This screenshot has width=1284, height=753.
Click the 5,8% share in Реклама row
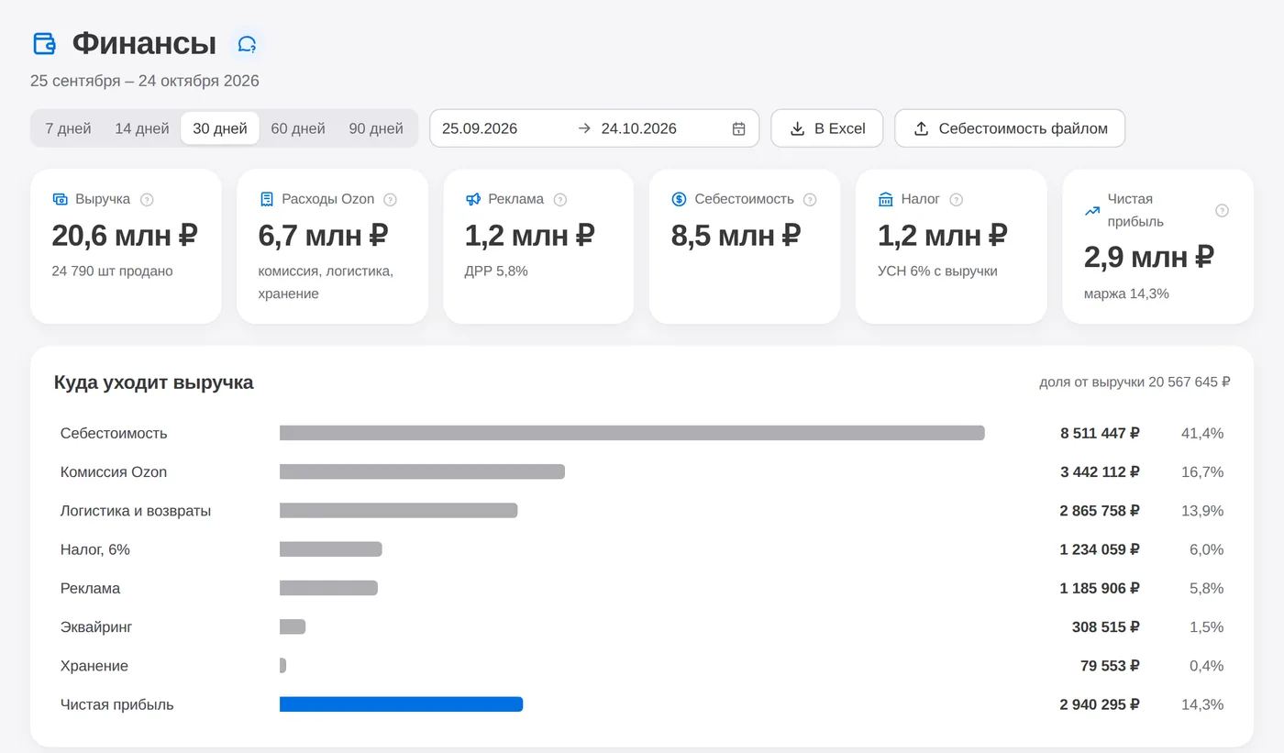[x=1207, y=588]
